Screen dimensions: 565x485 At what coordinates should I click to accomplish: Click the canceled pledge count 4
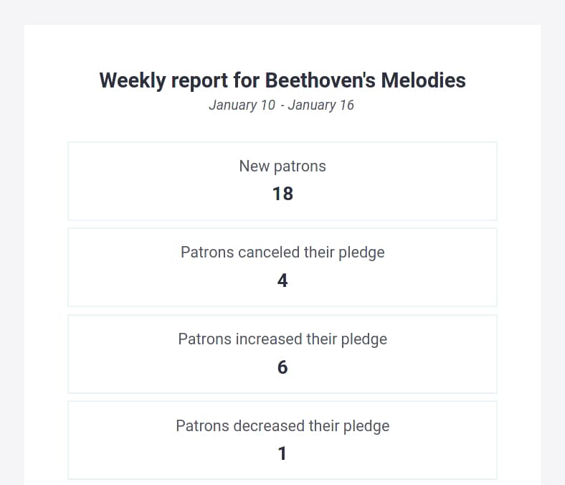tap(282, 281)
